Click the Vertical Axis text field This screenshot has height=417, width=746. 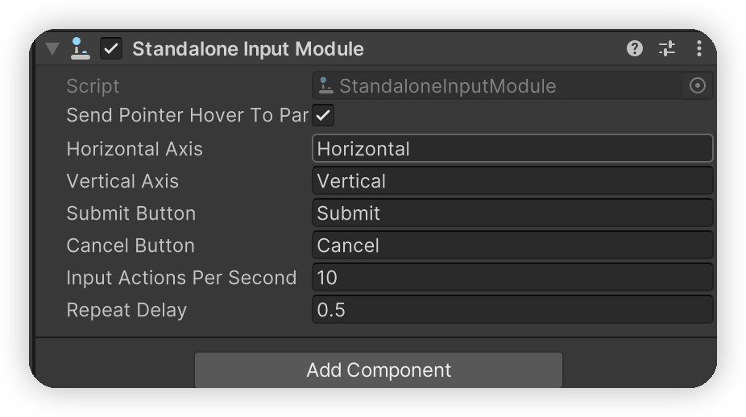(512, 181)
